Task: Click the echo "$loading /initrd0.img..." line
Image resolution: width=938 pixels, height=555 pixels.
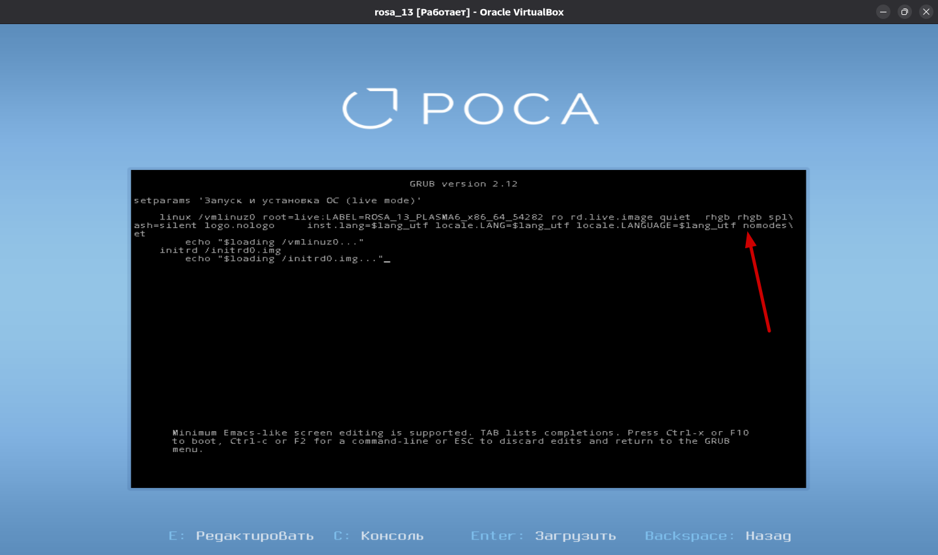Action: coord(284,259)
